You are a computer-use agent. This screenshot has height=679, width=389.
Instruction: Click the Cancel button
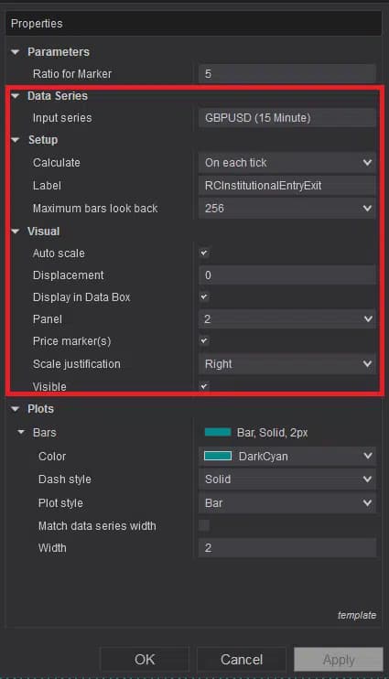[x=242, y=660]
